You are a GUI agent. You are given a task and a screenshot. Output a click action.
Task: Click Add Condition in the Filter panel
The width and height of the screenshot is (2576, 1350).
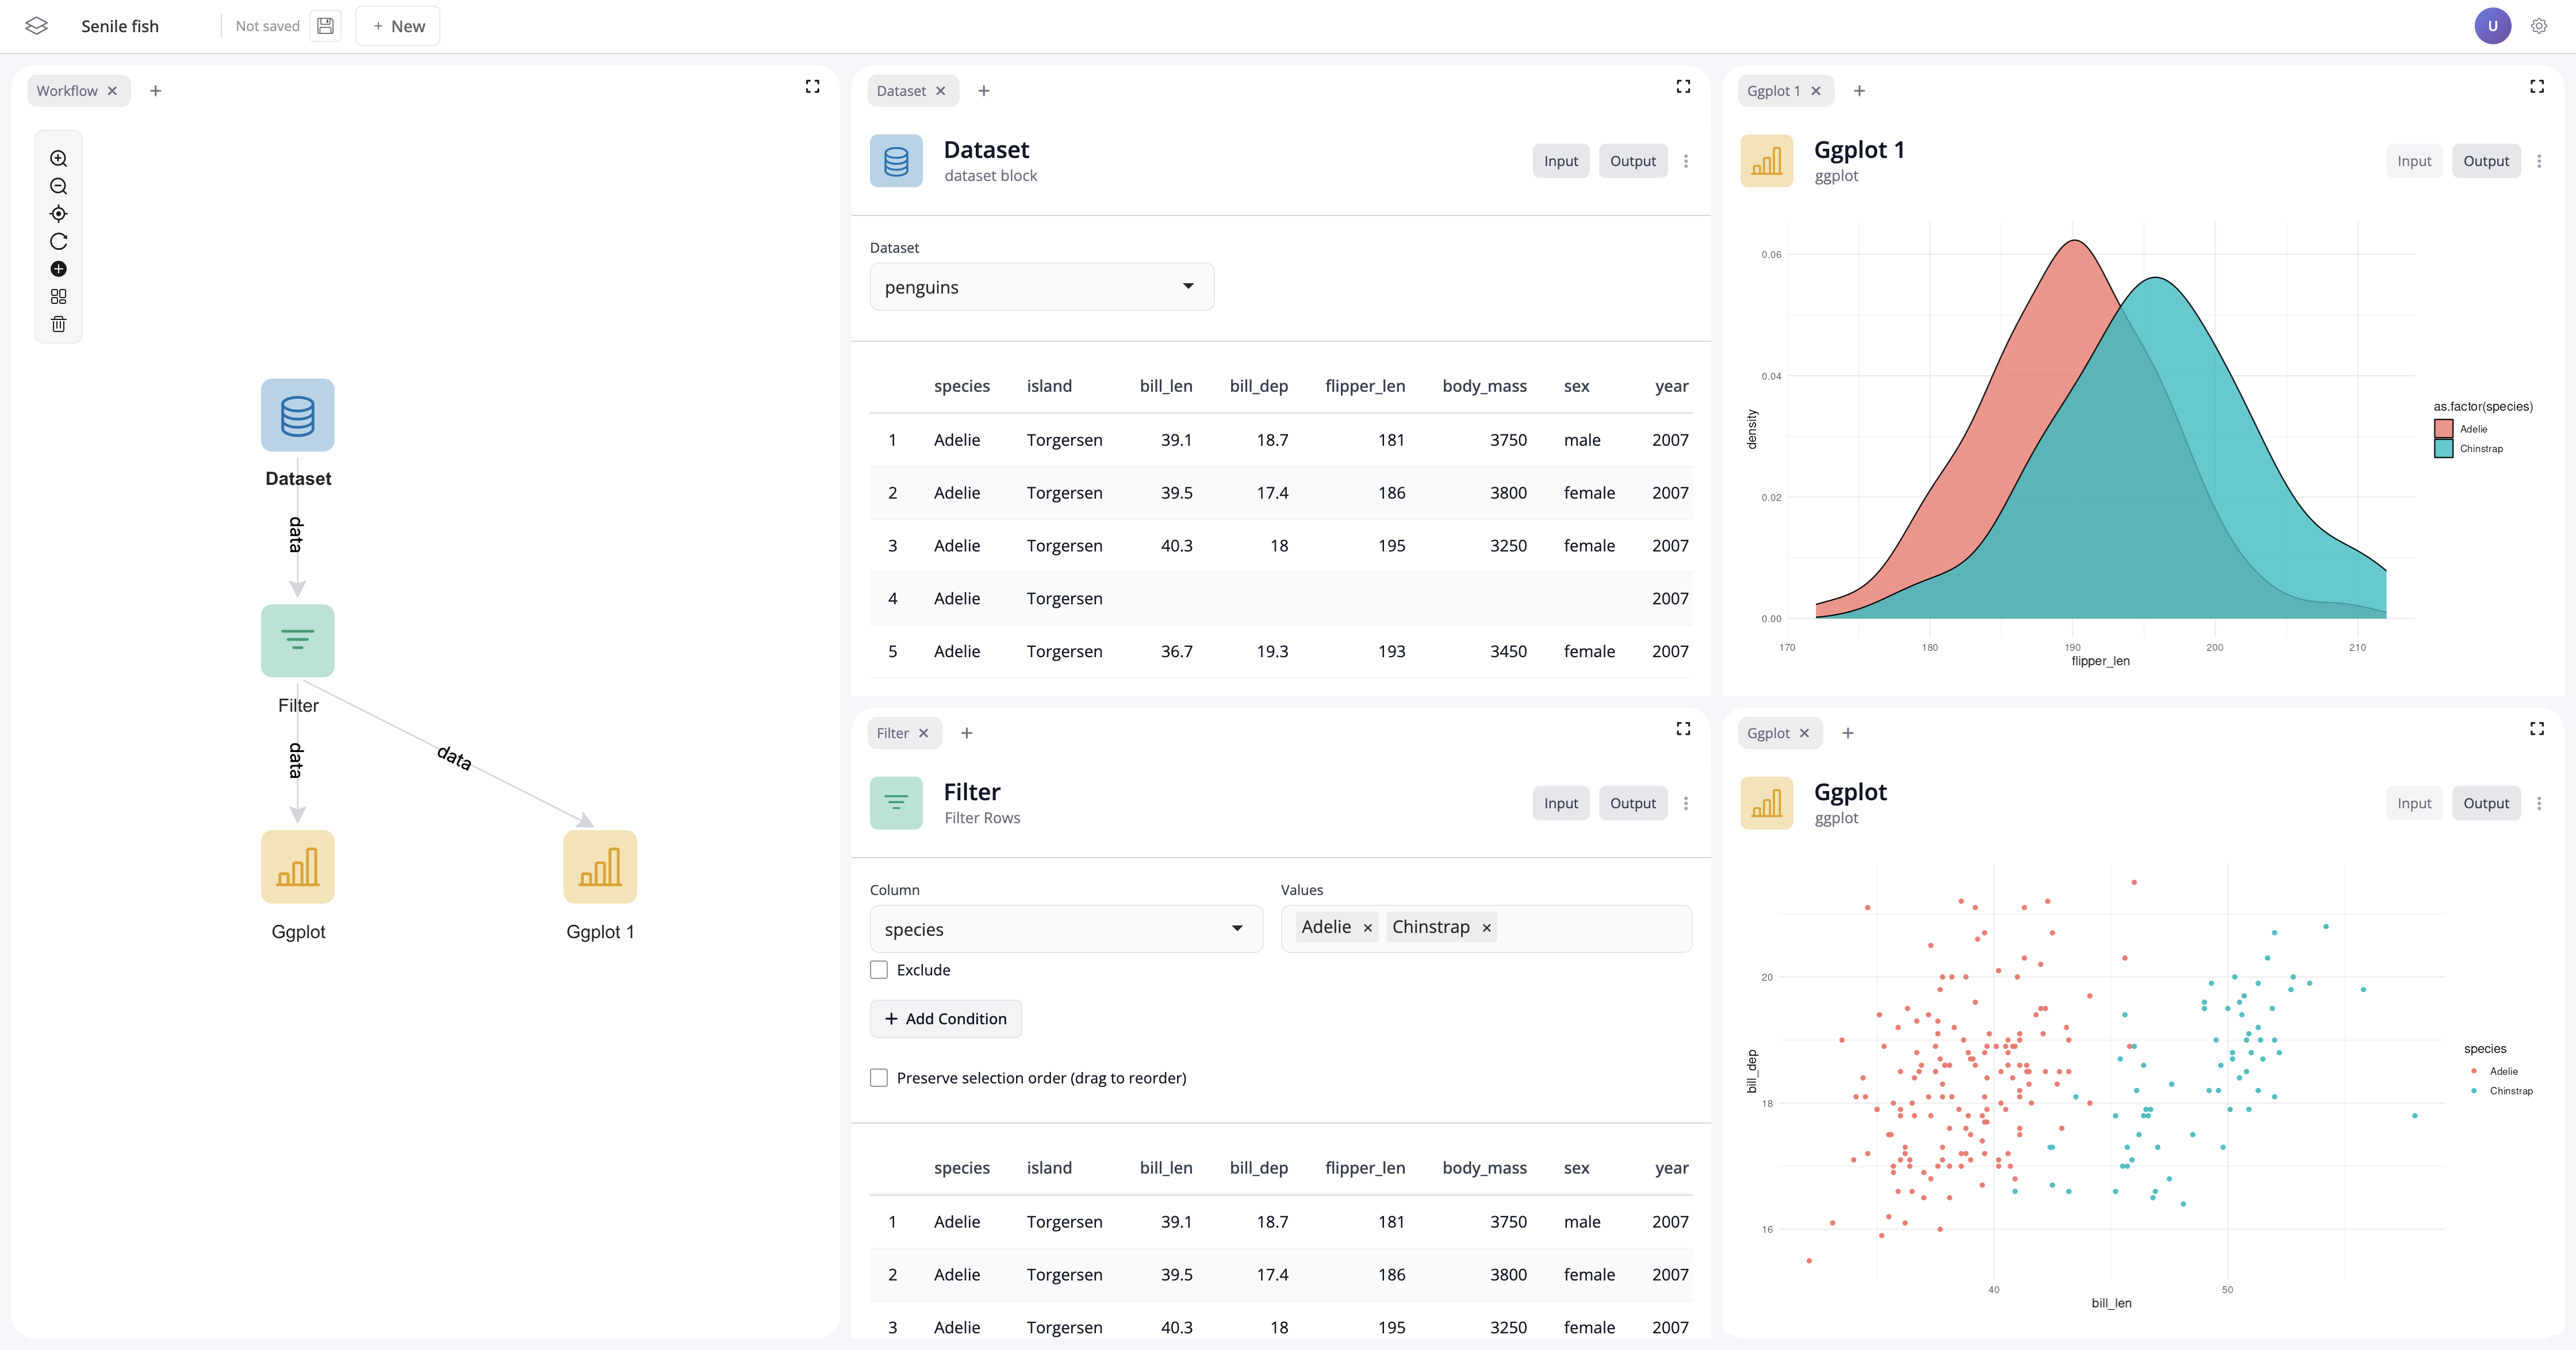(946, 1019)
